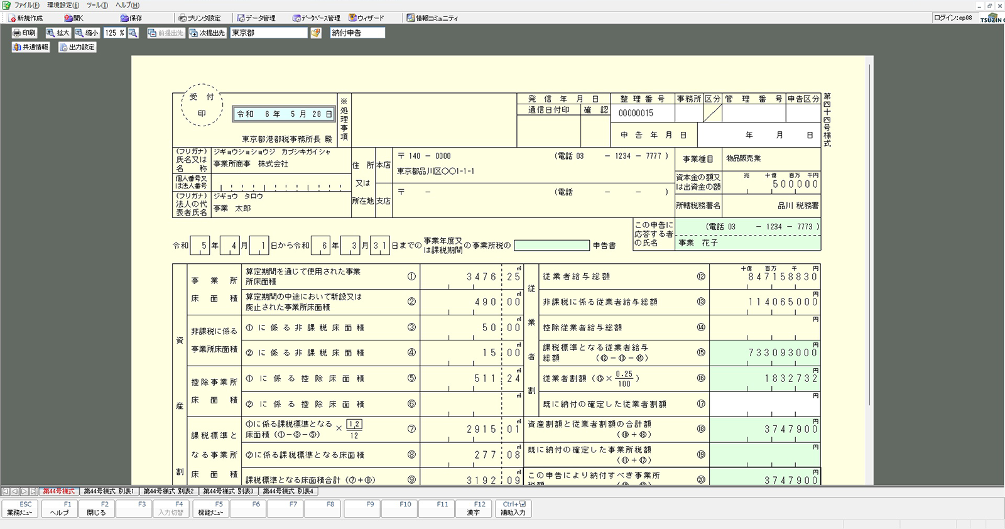Screen dimensions: 1005x529
Task: Open the 環境設定 menu
Action: (63, 5)
